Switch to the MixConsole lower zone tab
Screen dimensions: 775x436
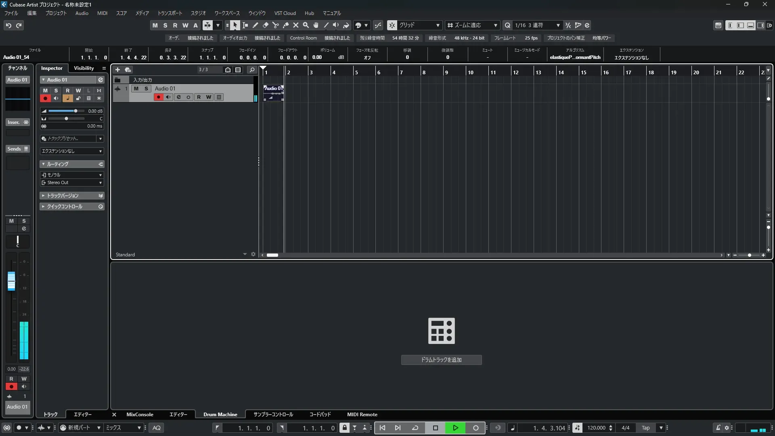[140, 414]
